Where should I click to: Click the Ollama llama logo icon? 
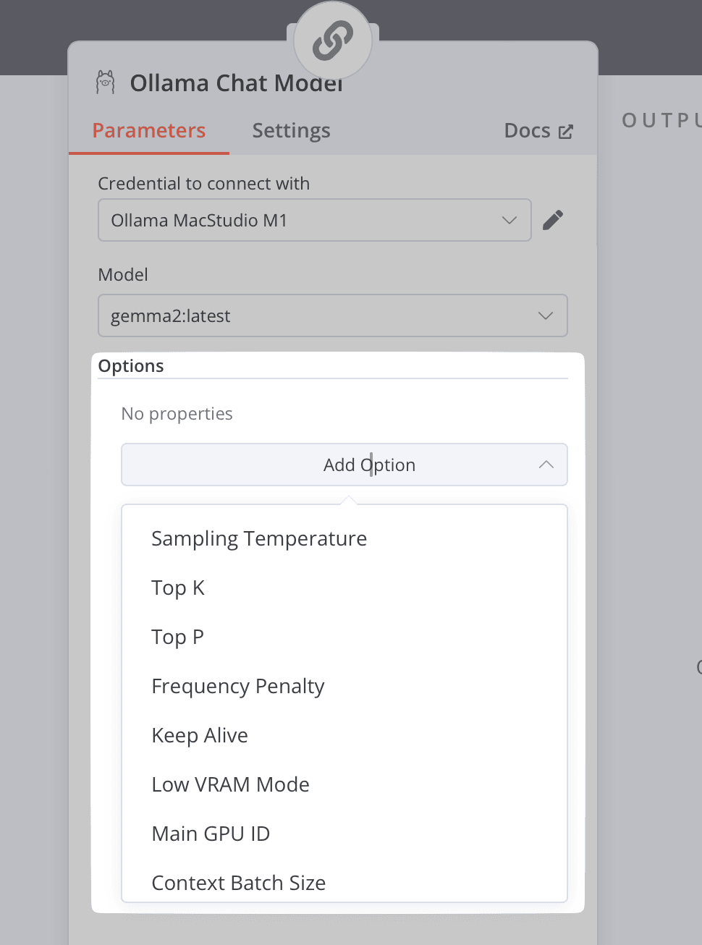(106, 82)
